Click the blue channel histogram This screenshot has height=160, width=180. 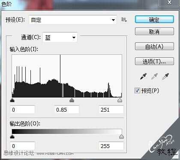pyautogui.click(x=67, y=76)
